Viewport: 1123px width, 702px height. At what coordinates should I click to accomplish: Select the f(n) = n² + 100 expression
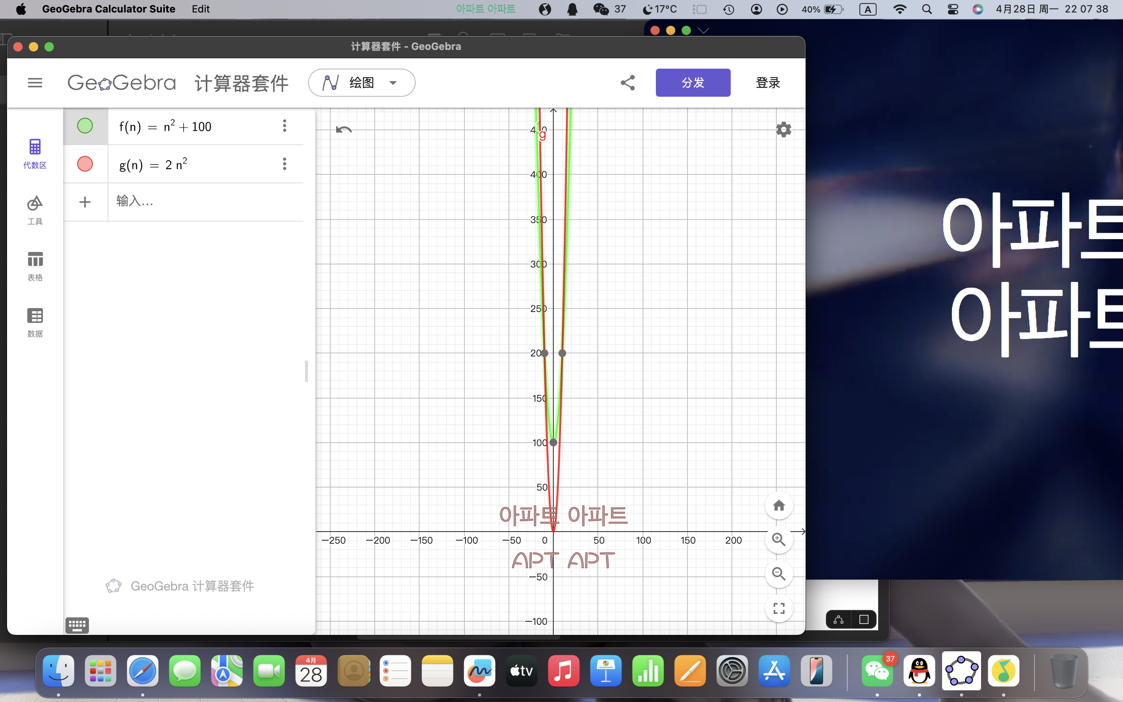pyautogui.click(x=165, y=126)
